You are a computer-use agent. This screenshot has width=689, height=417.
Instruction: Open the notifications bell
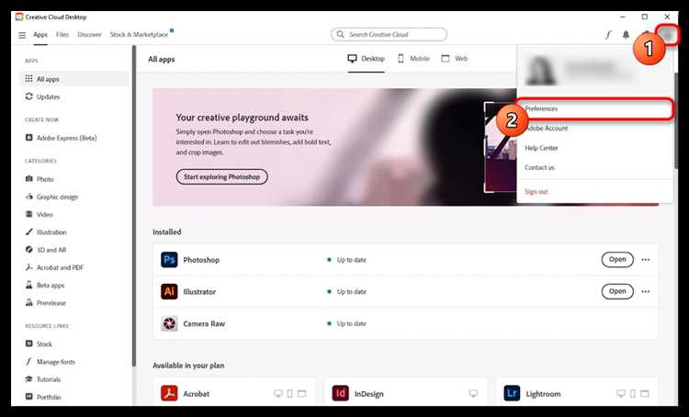(626, 35)
